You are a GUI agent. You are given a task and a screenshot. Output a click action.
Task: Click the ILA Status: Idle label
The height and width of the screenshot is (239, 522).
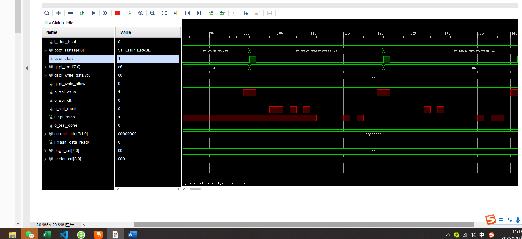click(x=59, y=23)
